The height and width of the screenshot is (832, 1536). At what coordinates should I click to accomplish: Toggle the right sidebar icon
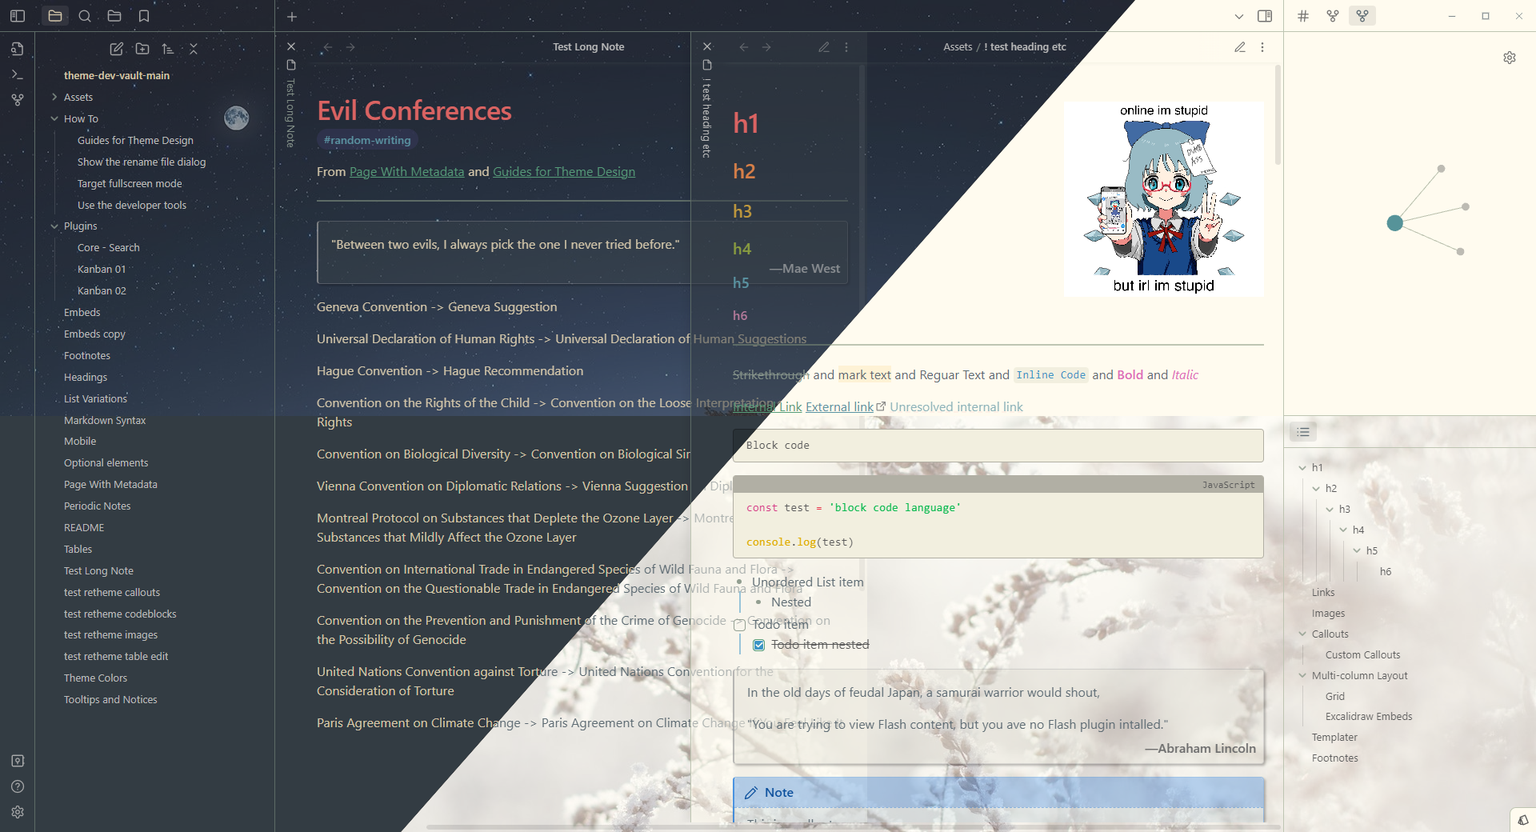(1265, 16)
